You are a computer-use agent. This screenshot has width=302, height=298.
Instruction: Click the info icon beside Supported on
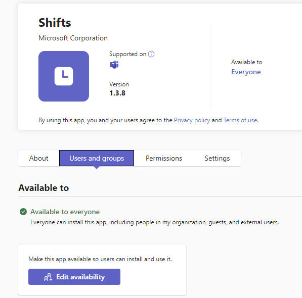click(151, 54)
